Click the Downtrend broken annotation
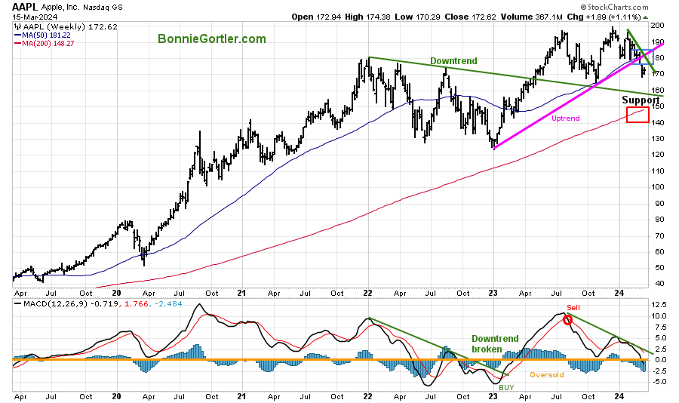The image size is (679, 403). [x=495, y=344]
